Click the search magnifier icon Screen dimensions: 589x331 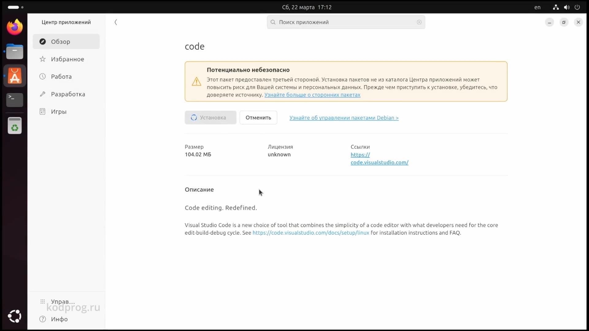[x=273, y=22]
